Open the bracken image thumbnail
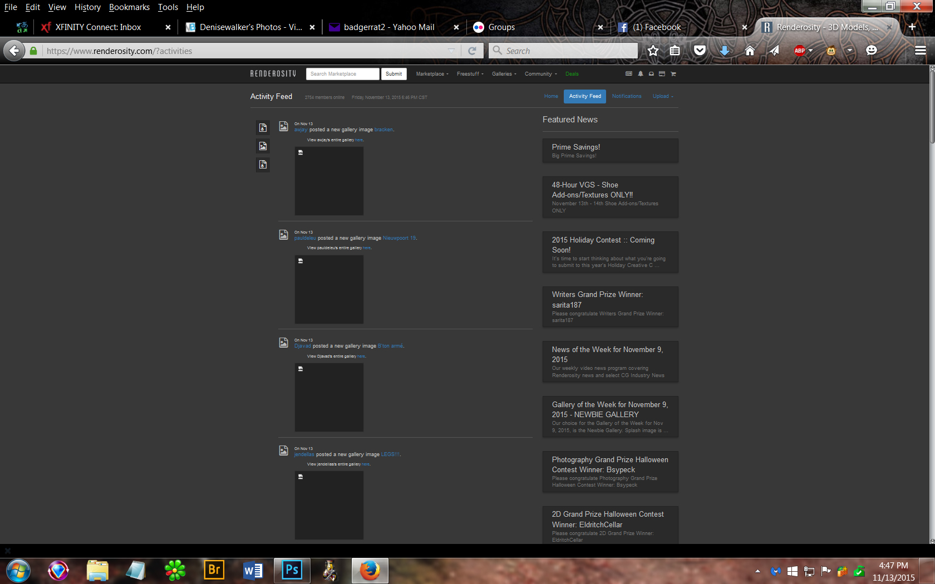Viewport: 935px width, 584px height. (x=329, y=181)
